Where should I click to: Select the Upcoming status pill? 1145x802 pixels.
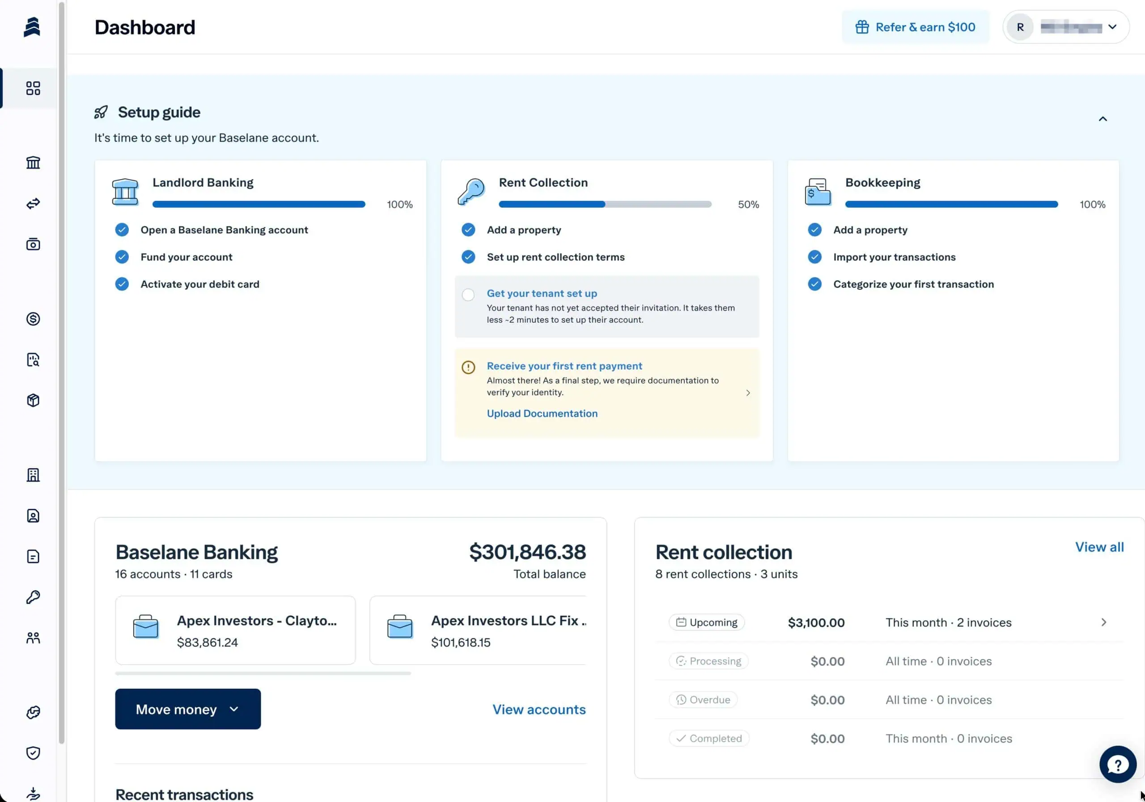(x=707, y=623)
